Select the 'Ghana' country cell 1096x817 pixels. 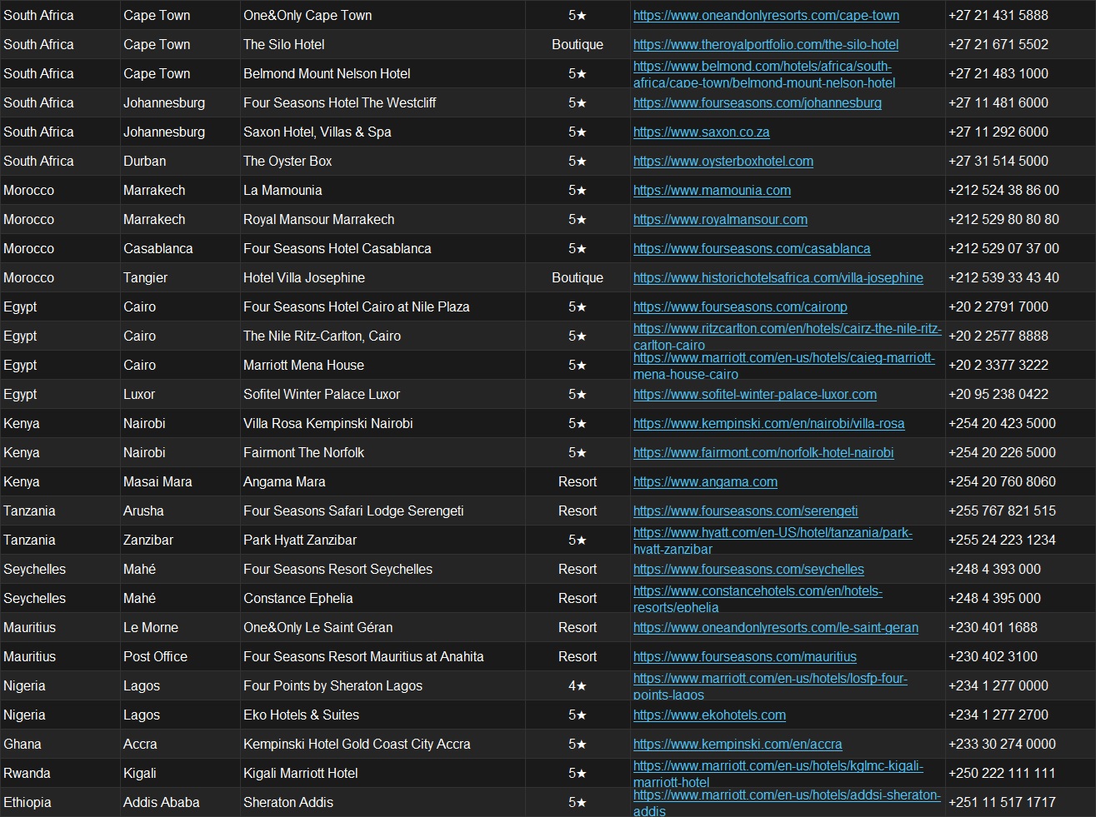[60, 744]
